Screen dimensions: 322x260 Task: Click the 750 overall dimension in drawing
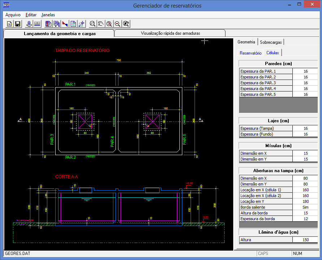coord(119,60)
